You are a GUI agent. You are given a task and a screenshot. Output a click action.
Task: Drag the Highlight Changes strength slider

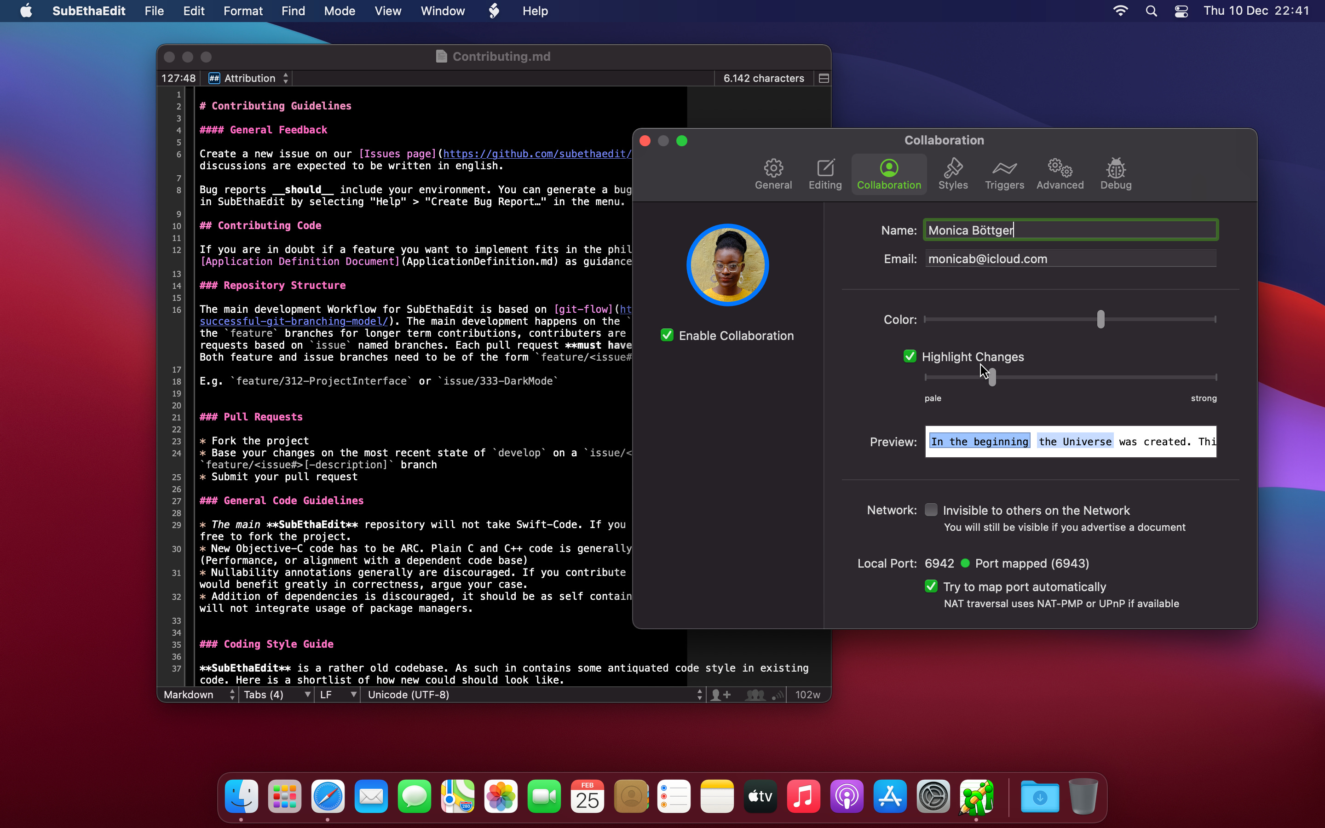(992, 376)
